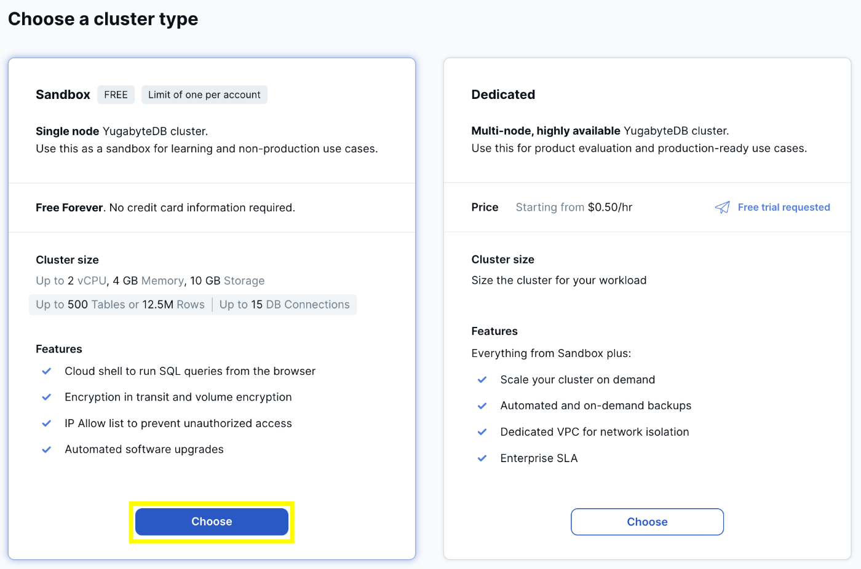Click the checkmark beside Enterprise SLA

point(482,458)
